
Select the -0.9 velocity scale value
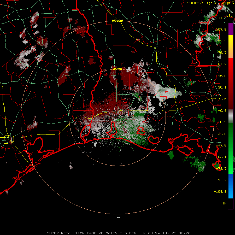tap(222, 111)
